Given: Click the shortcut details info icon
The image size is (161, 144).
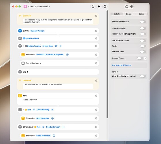Looking at the screenshot, I should pos(132,7).
